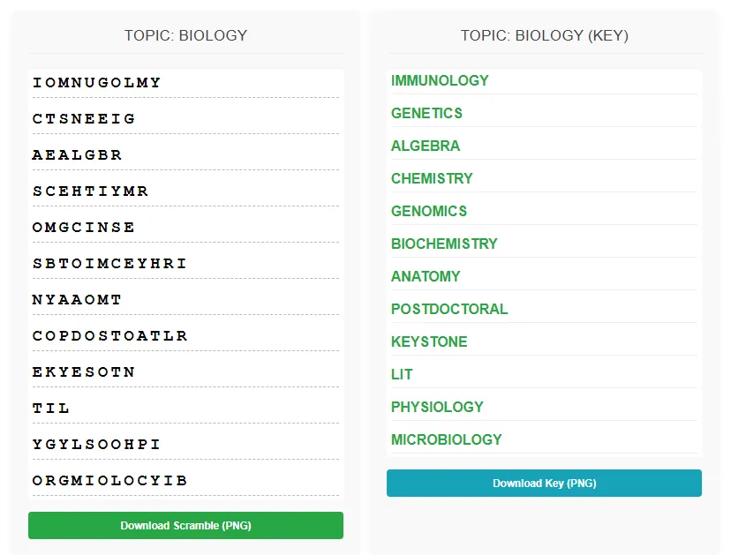The height and width of the screenshot is (555, 731).
Task: Click the scrambled word COPDOSTOATLR
Action: (x=109, y=336)
